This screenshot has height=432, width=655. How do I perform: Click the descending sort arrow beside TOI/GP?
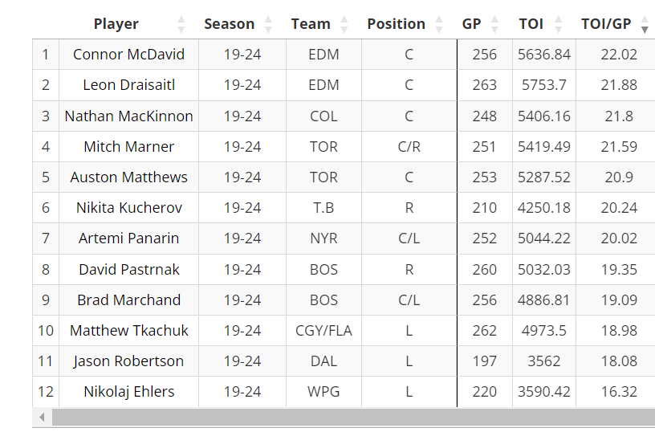point(645,29)
